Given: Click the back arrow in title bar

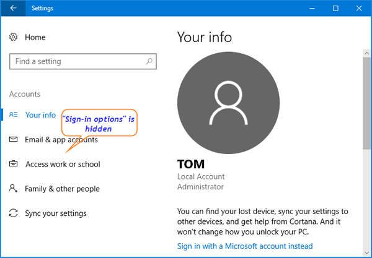Looking at the screenshot, I should click(13, 9).
